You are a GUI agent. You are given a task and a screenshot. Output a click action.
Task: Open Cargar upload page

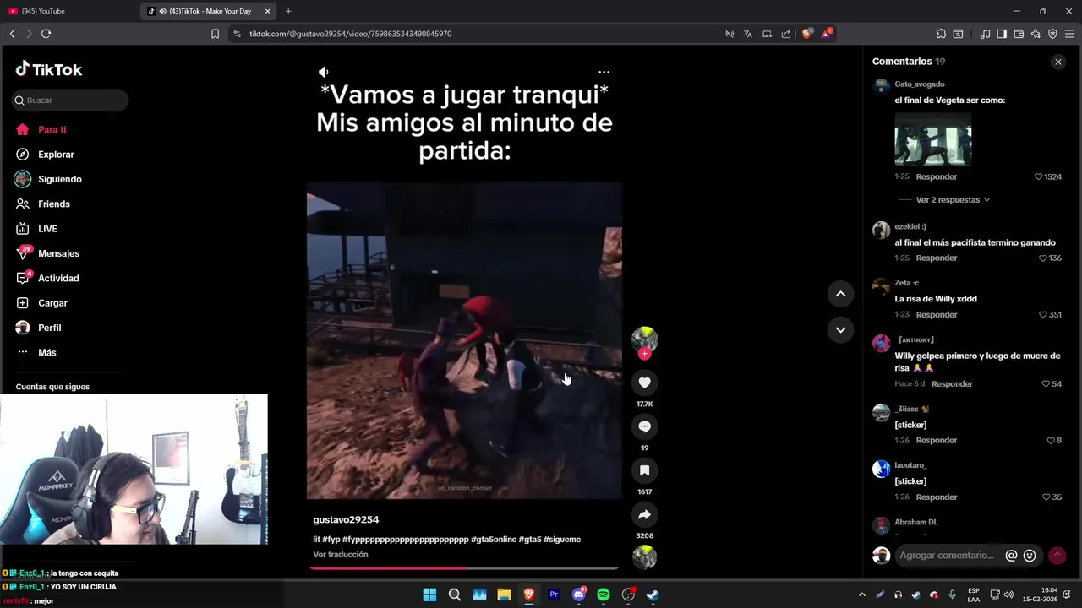point(41,303)
